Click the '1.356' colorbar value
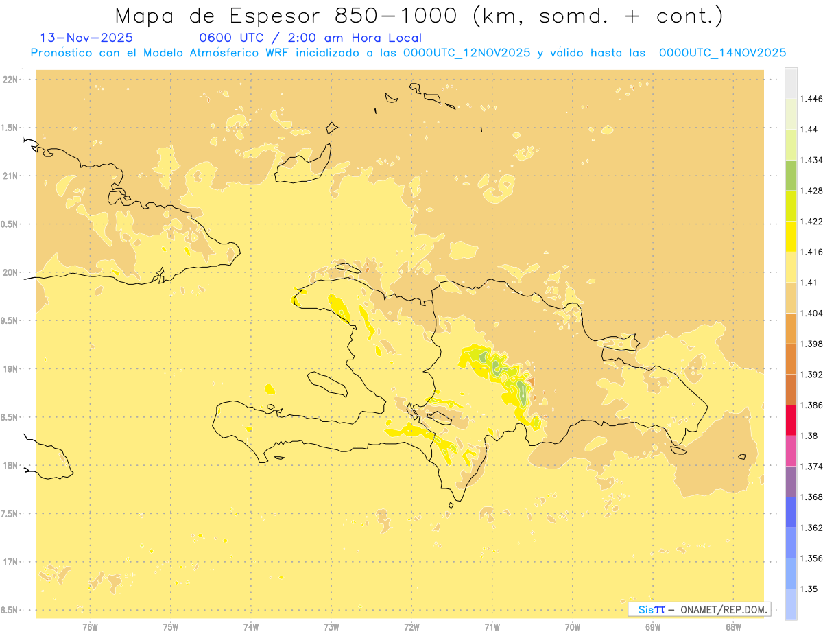 point(811,558)
